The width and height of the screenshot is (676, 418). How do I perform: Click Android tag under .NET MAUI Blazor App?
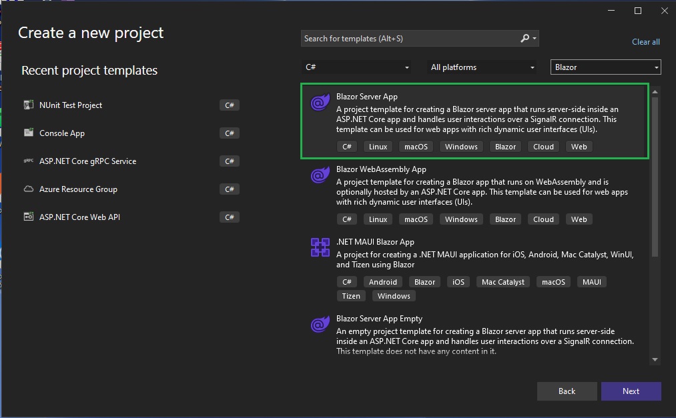click(x=383, y=282)
